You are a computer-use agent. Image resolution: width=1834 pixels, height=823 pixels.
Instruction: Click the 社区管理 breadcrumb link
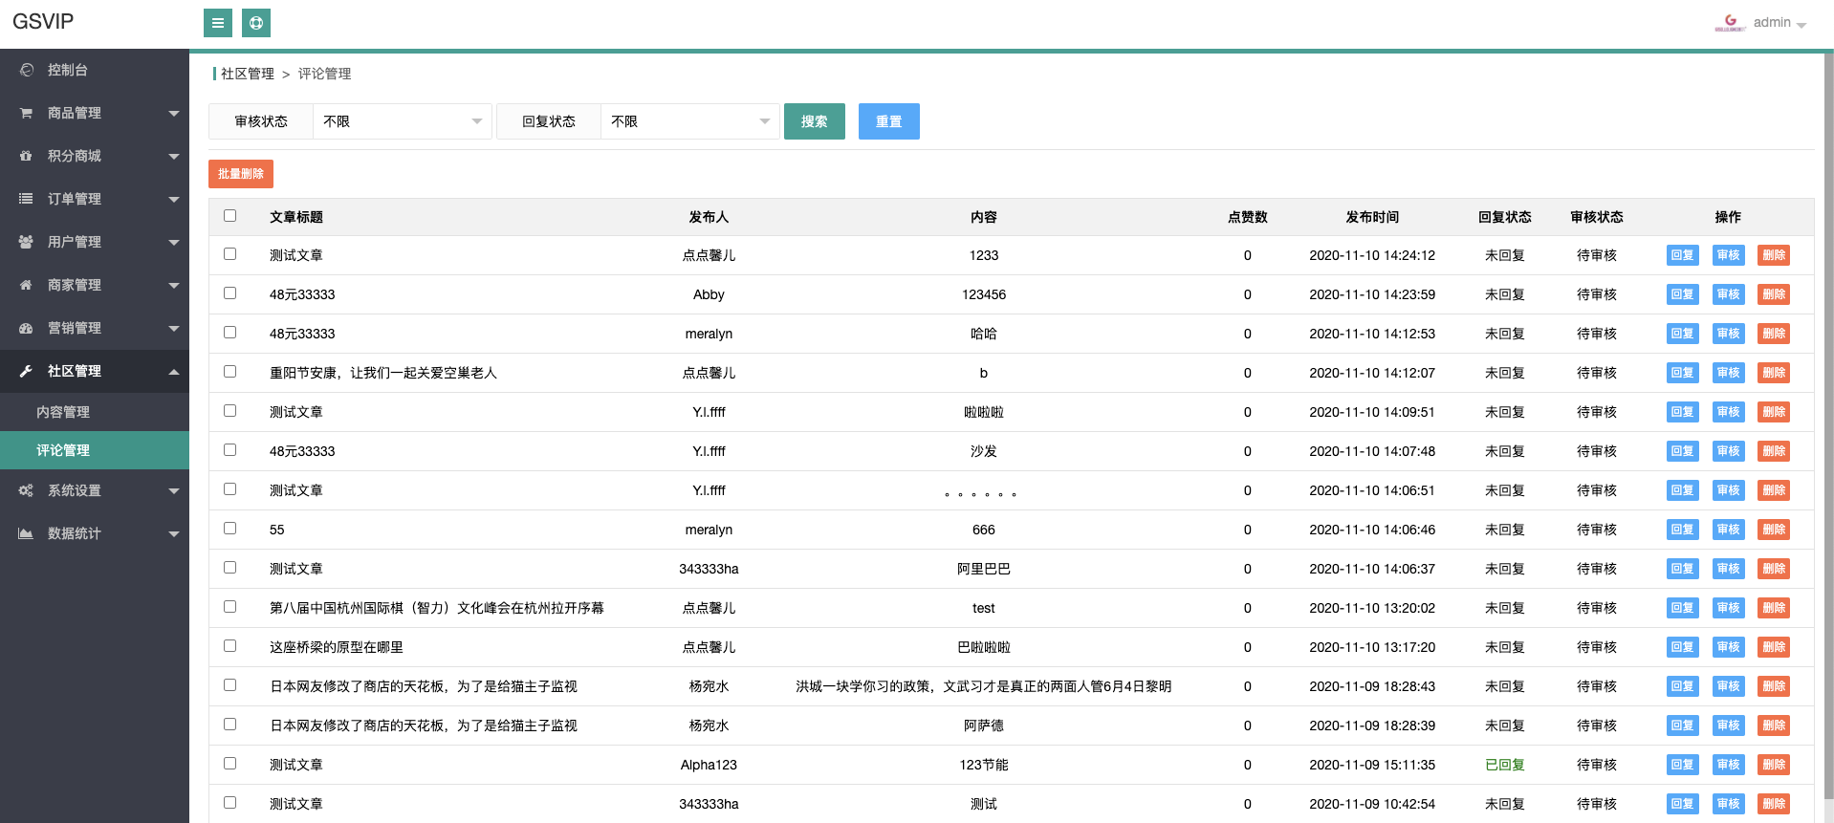click(248, 74)
